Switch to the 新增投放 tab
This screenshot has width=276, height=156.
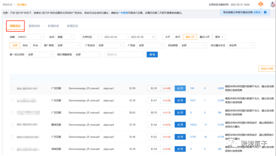tap(54, 26)
